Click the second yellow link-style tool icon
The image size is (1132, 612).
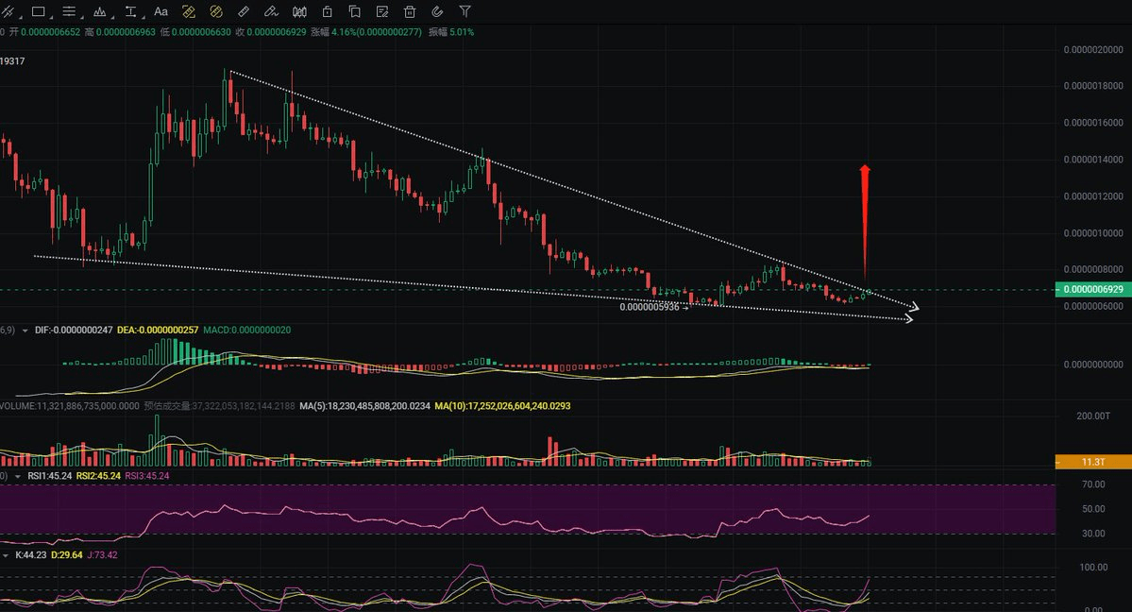216,11
